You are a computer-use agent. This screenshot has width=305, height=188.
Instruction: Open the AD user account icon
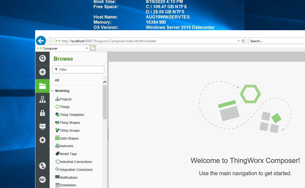pyautogui.click(x=42, y=179)
